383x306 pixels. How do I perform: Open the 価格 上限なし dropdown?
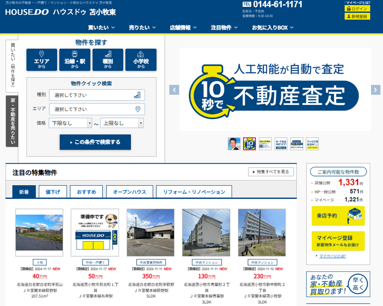click(122, 123)
